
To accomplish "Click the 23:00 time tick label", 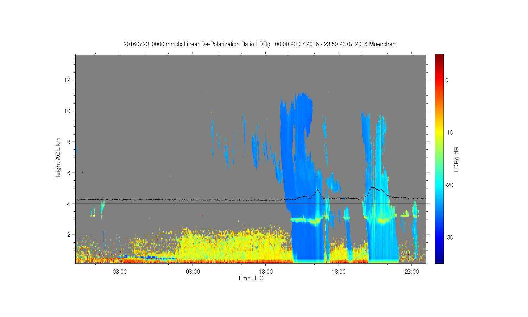I will point(412,272).
